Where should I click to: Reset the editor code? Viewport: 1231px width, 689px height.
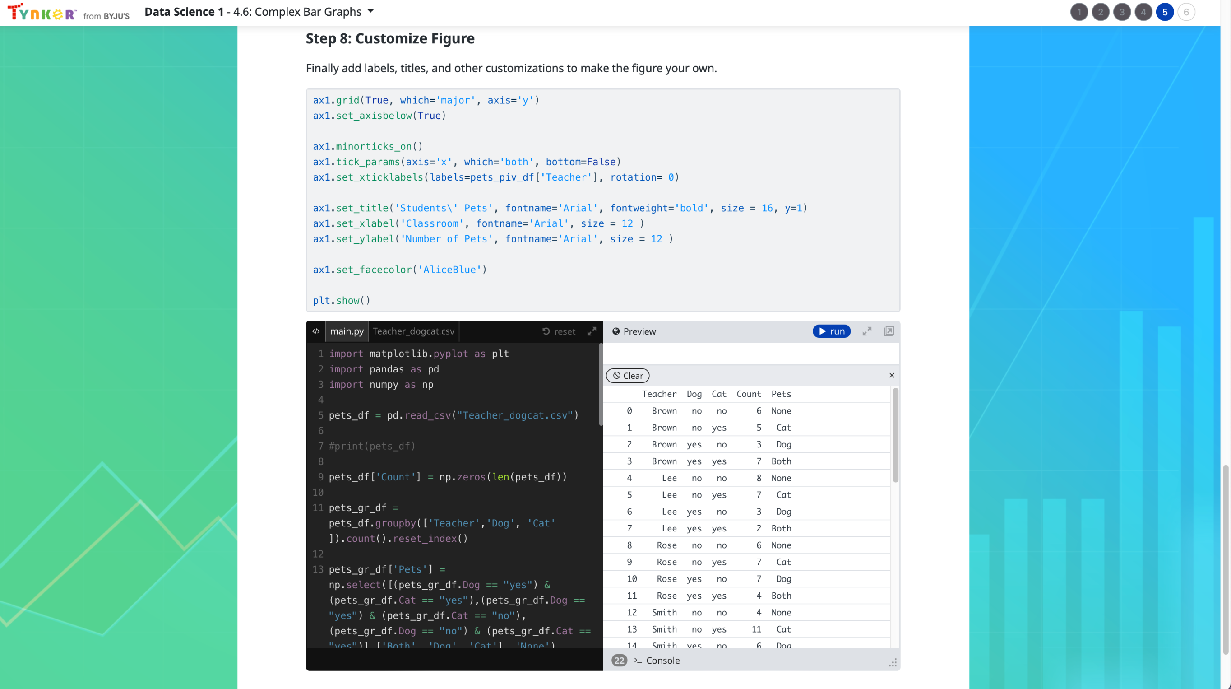559,331
